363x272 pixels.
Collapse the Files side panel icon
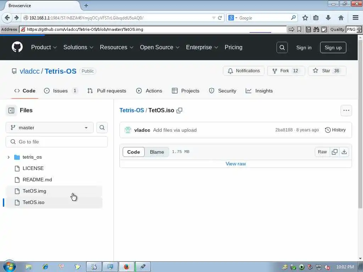(11, 110)
